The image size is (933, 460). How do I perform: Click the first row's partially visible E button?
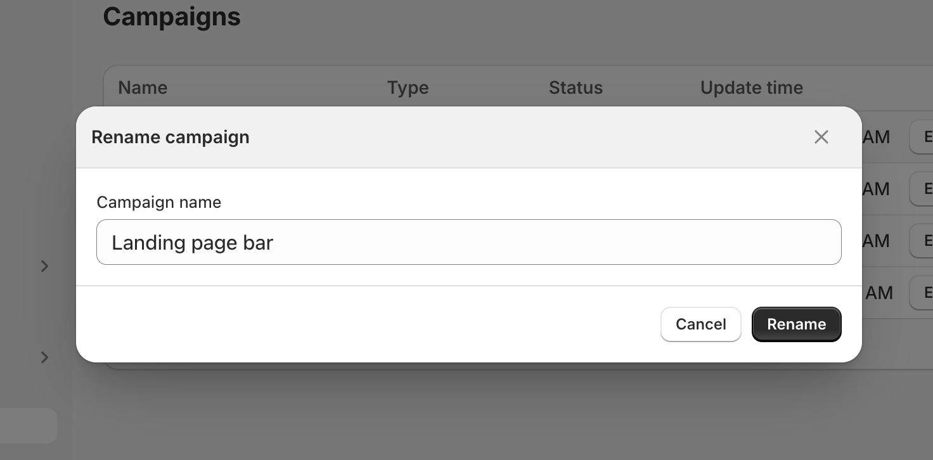(922, 137)
